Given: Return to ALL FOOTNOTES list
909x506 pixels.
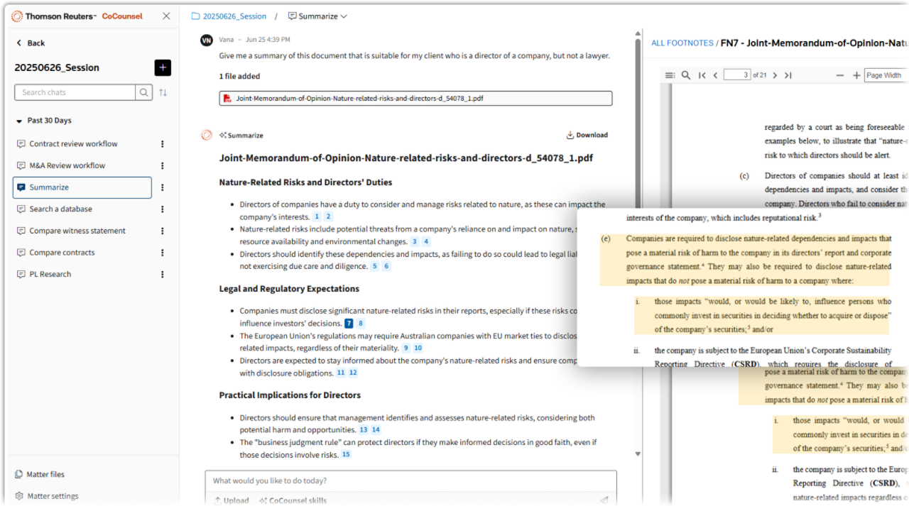Looking at the screenshot, I should point(682,43).
